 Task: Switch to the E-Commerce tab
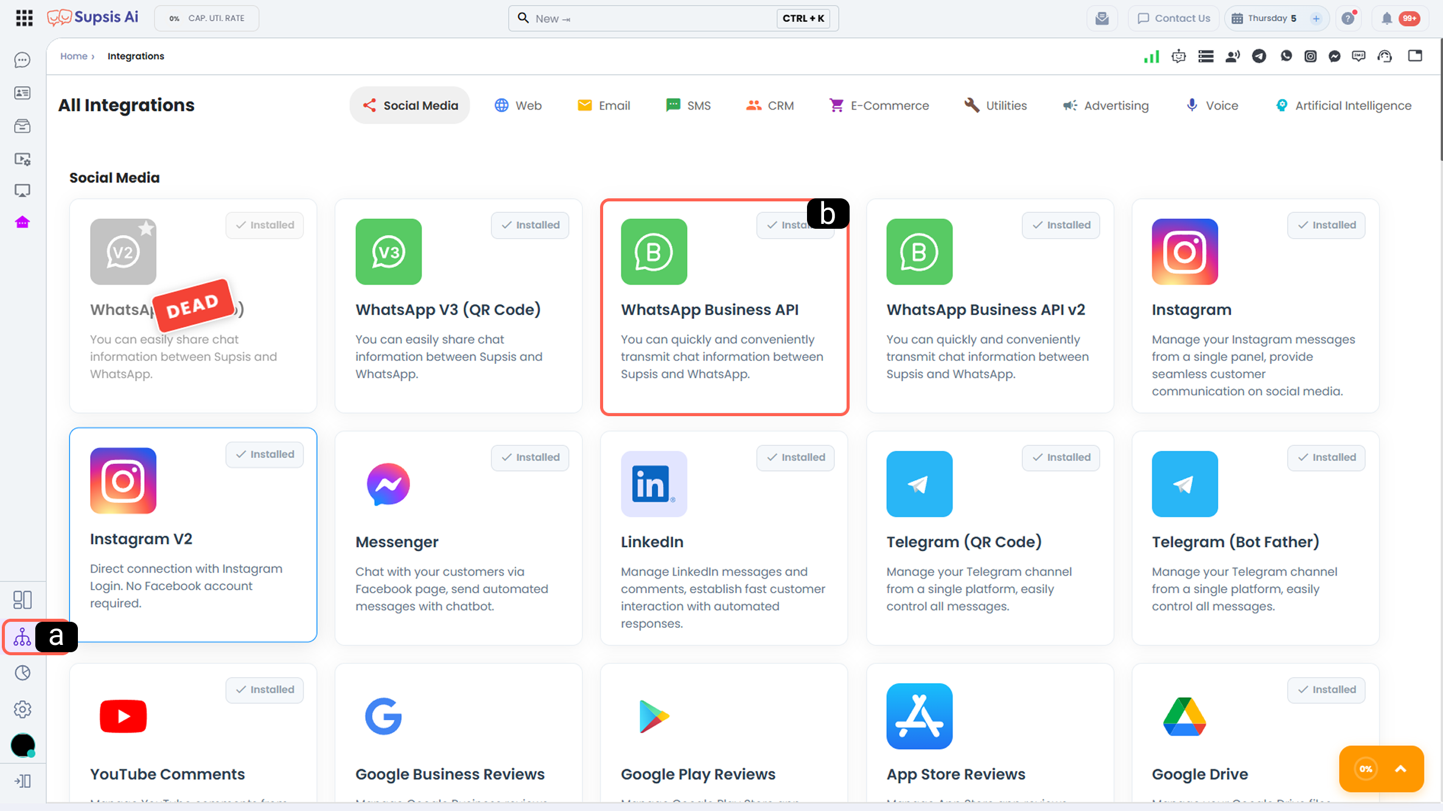[879, 105]
